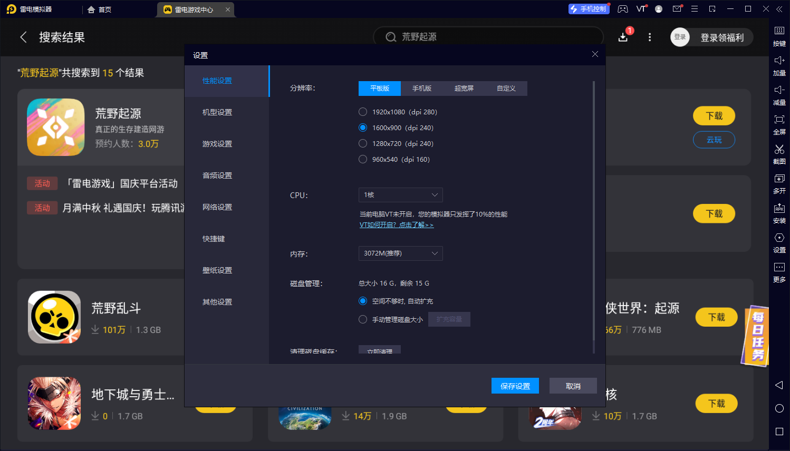The height and width of the screenshot is (451, 790).
Task: Click 下载 button for 荒野起源
Action: 714,116
